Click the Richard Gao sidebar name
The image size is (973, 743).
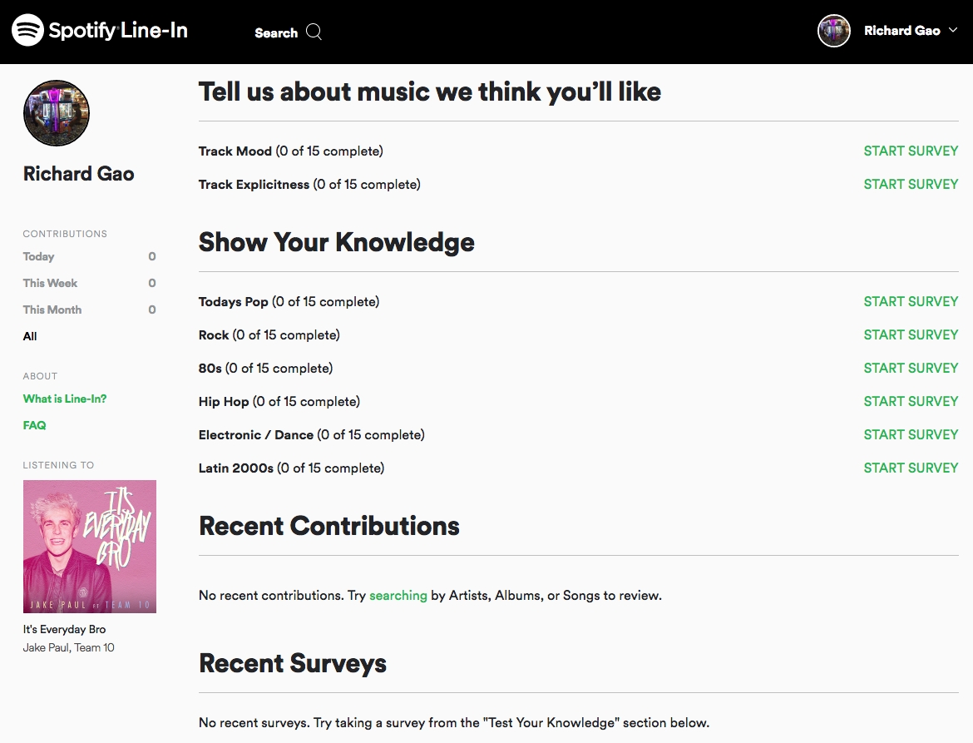[78, 174]
